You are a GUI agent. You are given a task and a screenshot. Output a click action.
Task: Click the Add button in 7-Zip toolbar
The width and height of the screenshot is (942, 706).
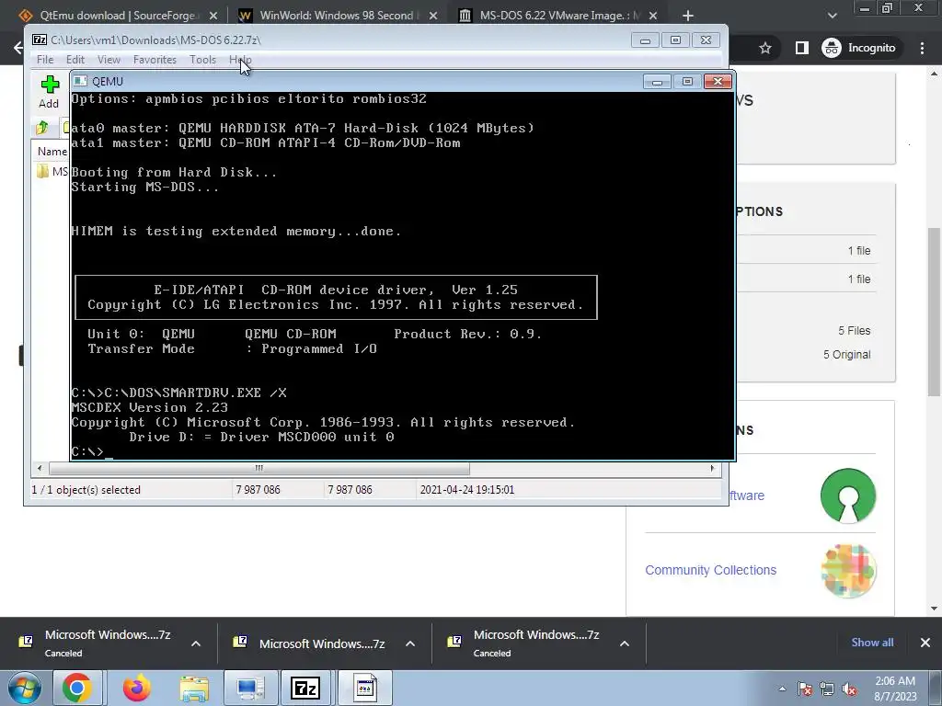point(50,92)
